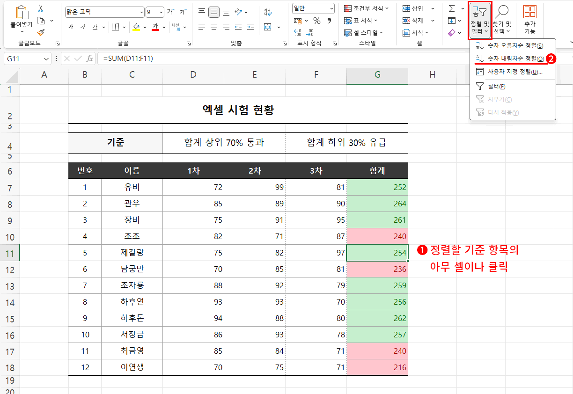Click the select-all corner of the sheet
This screenshot has width=573, height=394.
(x=12, y=76)
